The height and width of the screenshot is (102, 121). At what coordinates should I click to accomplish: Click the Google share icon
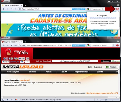pos(17,58)
